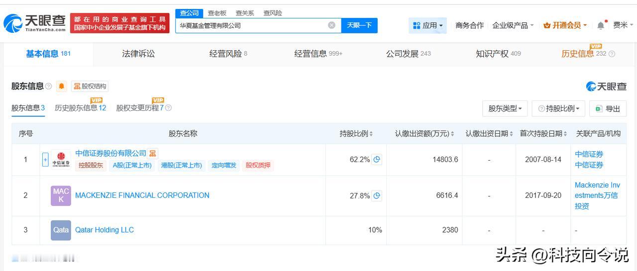This screenshot has width=637, height=271.
Task: Click the TianYanCha logo in header
Action: (34, 23)
